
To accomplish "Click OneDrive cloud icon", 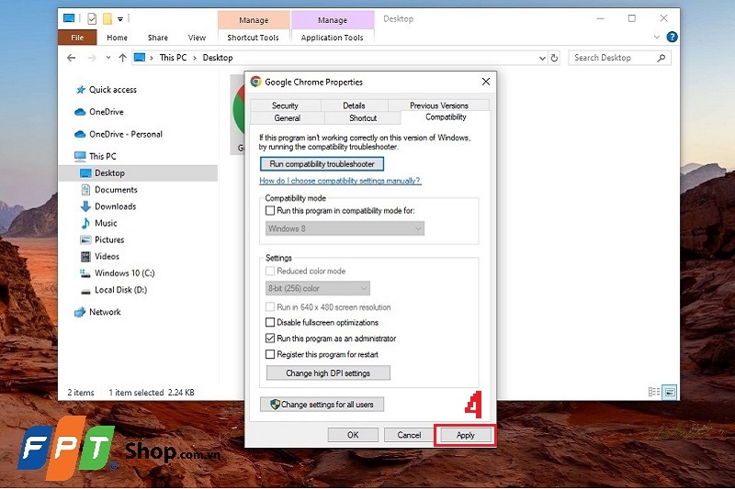I will pyautogui.click(x=80, y=112).
